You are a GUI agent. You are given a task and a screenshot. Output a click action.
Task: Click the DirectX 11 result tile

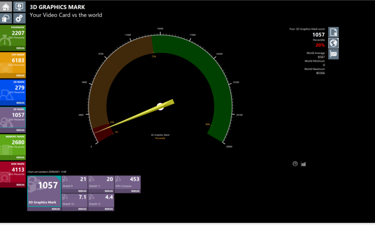[x=101, y=183]
